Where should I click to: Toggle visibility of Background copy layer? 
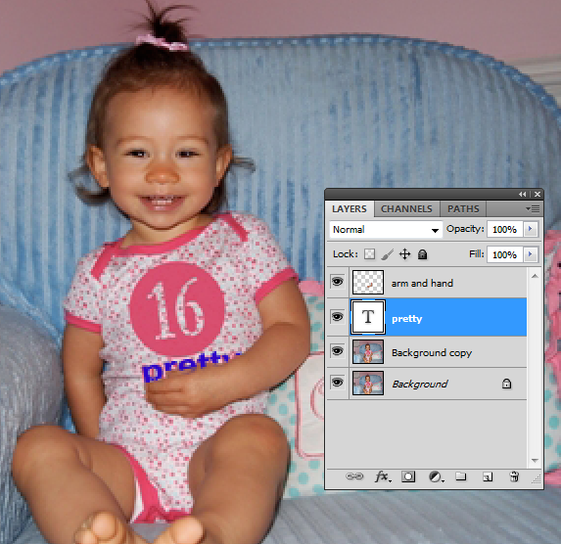coord(337,351)
